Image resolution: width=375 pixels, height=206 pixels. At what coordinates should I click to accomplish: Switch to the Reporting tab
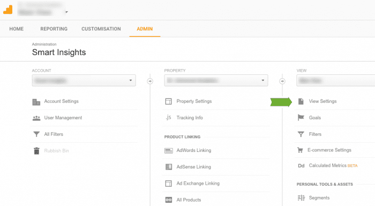coord(54,29)
